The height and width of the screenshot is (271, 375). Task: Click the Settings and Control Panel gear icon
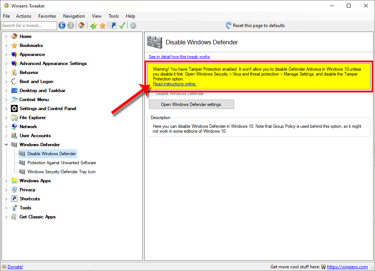pyautogui.click(x=14, y=109)
